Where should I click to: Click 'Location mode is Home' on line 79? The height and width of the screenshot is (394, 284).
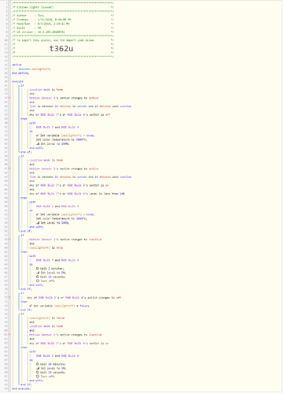tap(46, 326)
